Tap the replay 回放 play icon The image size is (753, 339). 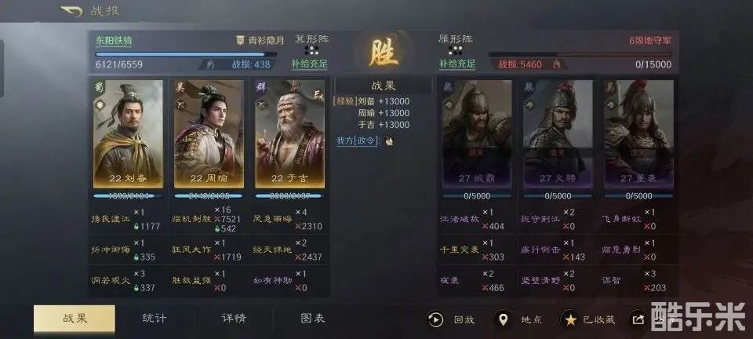point(435,319)
